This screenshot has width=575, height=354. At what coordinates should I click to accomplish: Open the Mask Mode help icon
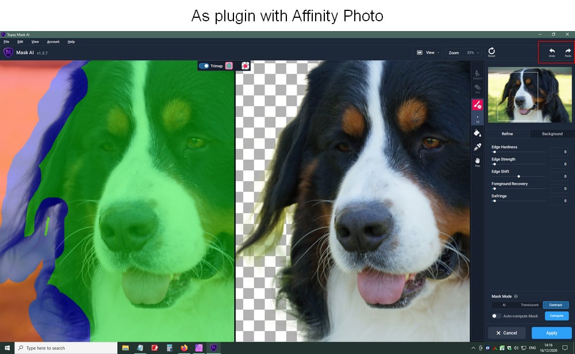[516, 297]
